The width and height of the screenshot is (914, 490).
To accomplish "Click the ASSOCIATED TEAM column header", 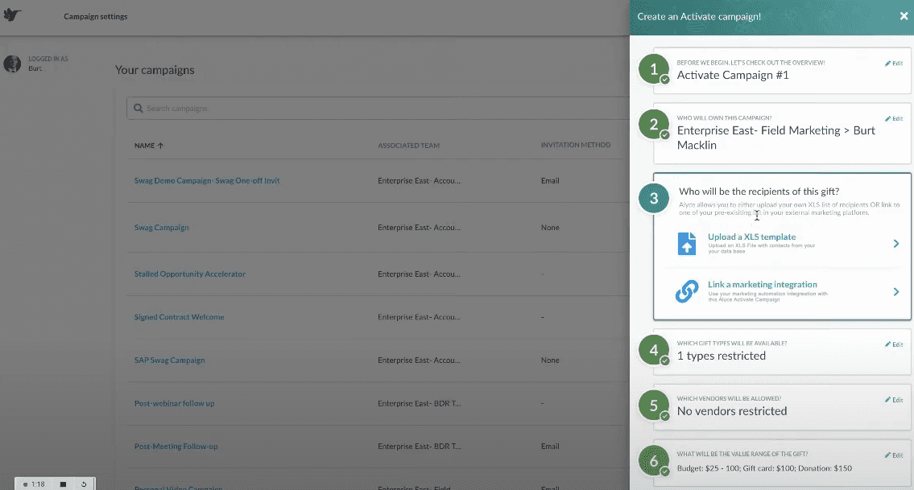I will click(408, 146).
